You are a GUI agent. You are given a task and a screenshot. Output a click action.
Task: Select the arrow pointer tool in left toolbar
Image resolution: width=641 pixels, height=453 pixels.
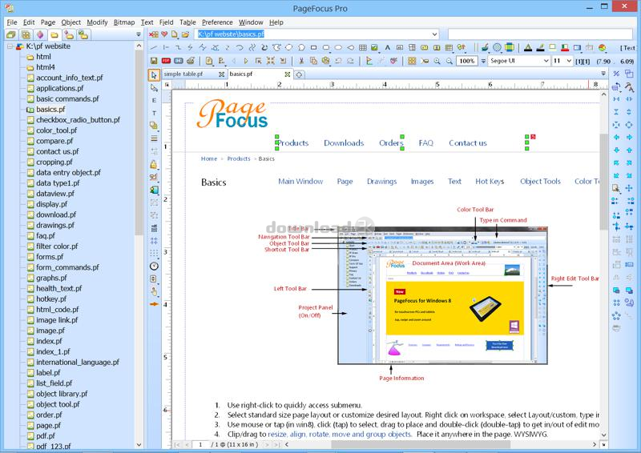tap(154, 75)
